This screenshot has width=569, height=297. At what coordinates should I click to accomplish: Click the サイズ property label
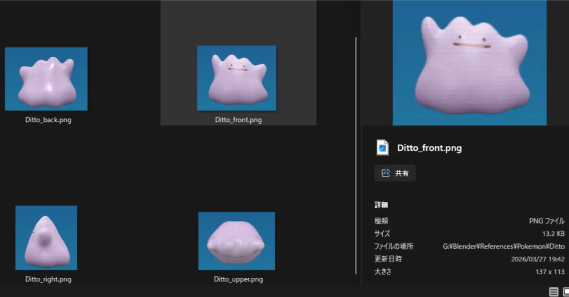click(x=382, y=234)
